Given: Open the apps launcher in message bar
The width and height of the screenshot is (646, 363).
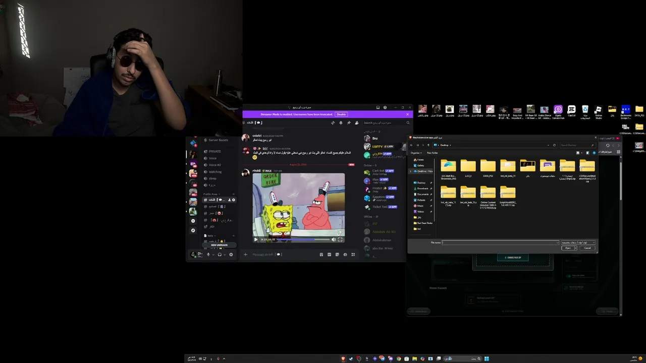Looking at the screenshot, I should click(353, 255).
